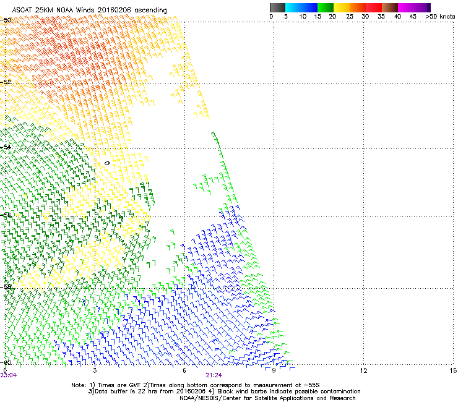Click the longitude 9 axis label

click(x=274, y=370)
